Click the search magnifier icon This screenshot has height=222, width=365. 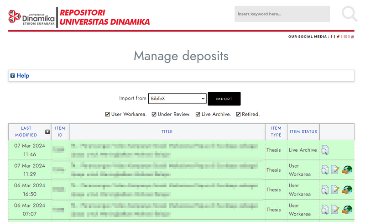349,14
